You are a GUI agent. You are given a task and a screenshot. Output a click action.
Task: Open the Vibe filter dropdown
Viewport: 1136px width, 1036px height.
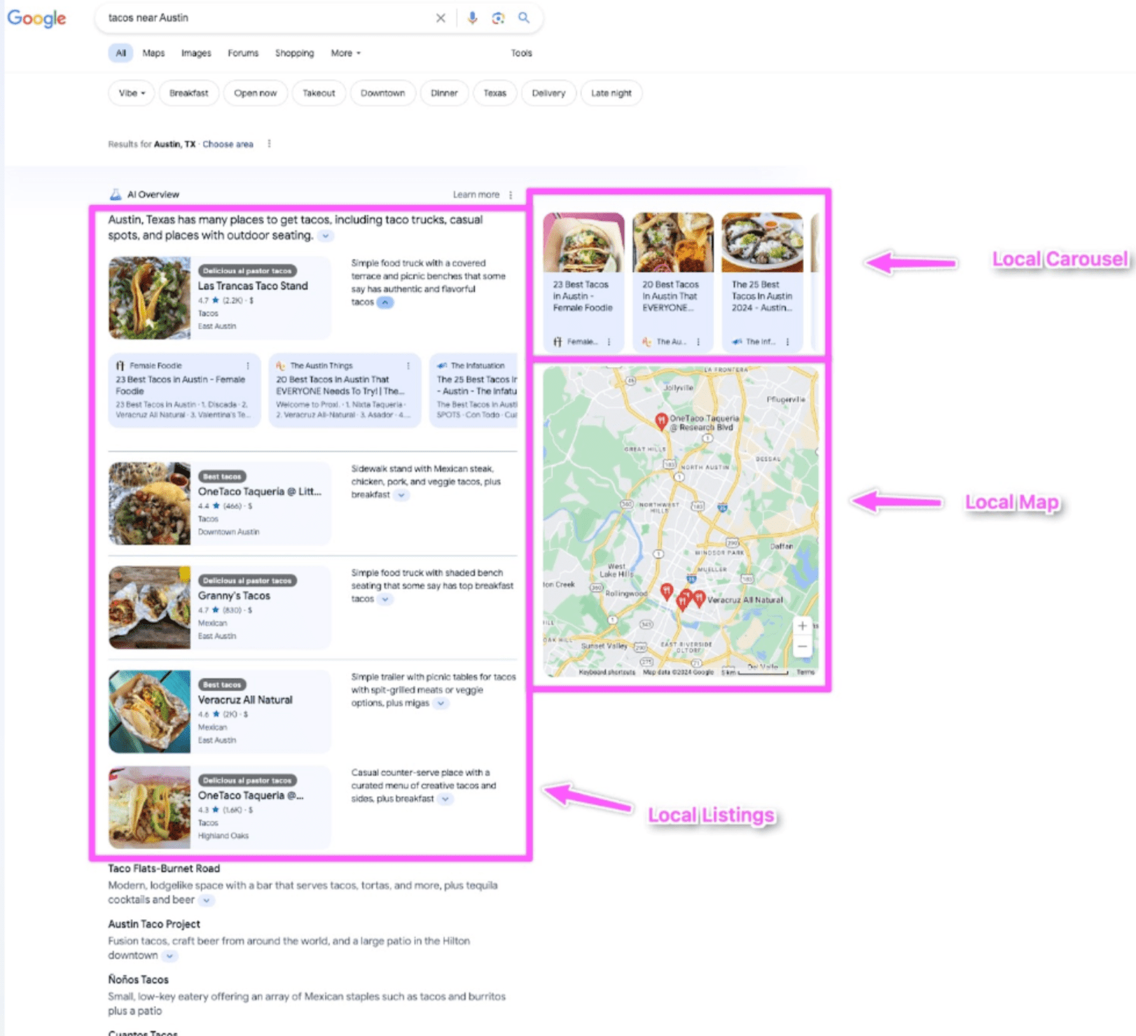point(132,93)
